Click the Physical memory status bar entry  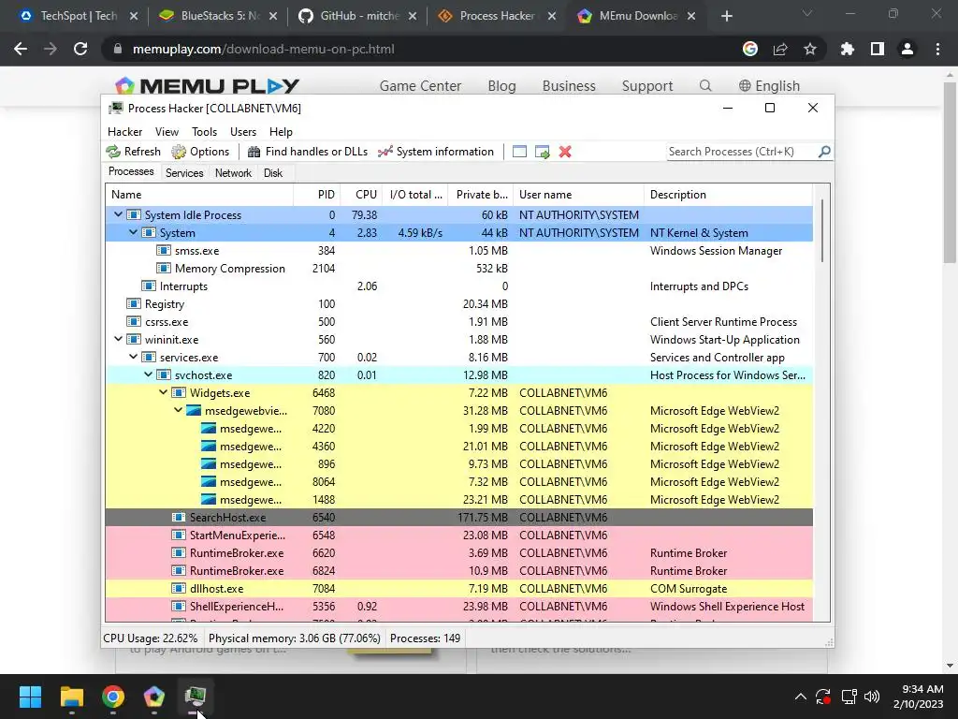[x=295, y=638]
